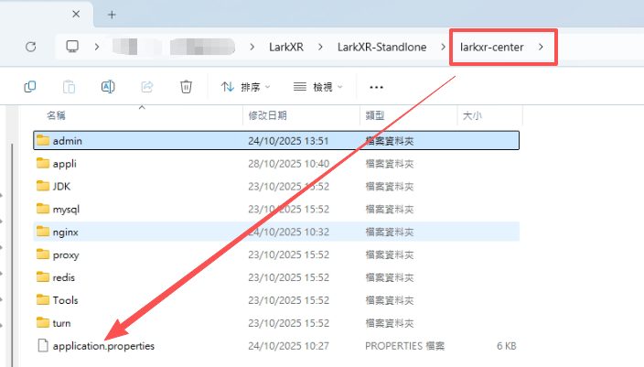
Task: Click the This PC monitor icon
Action: click(73, 46)
